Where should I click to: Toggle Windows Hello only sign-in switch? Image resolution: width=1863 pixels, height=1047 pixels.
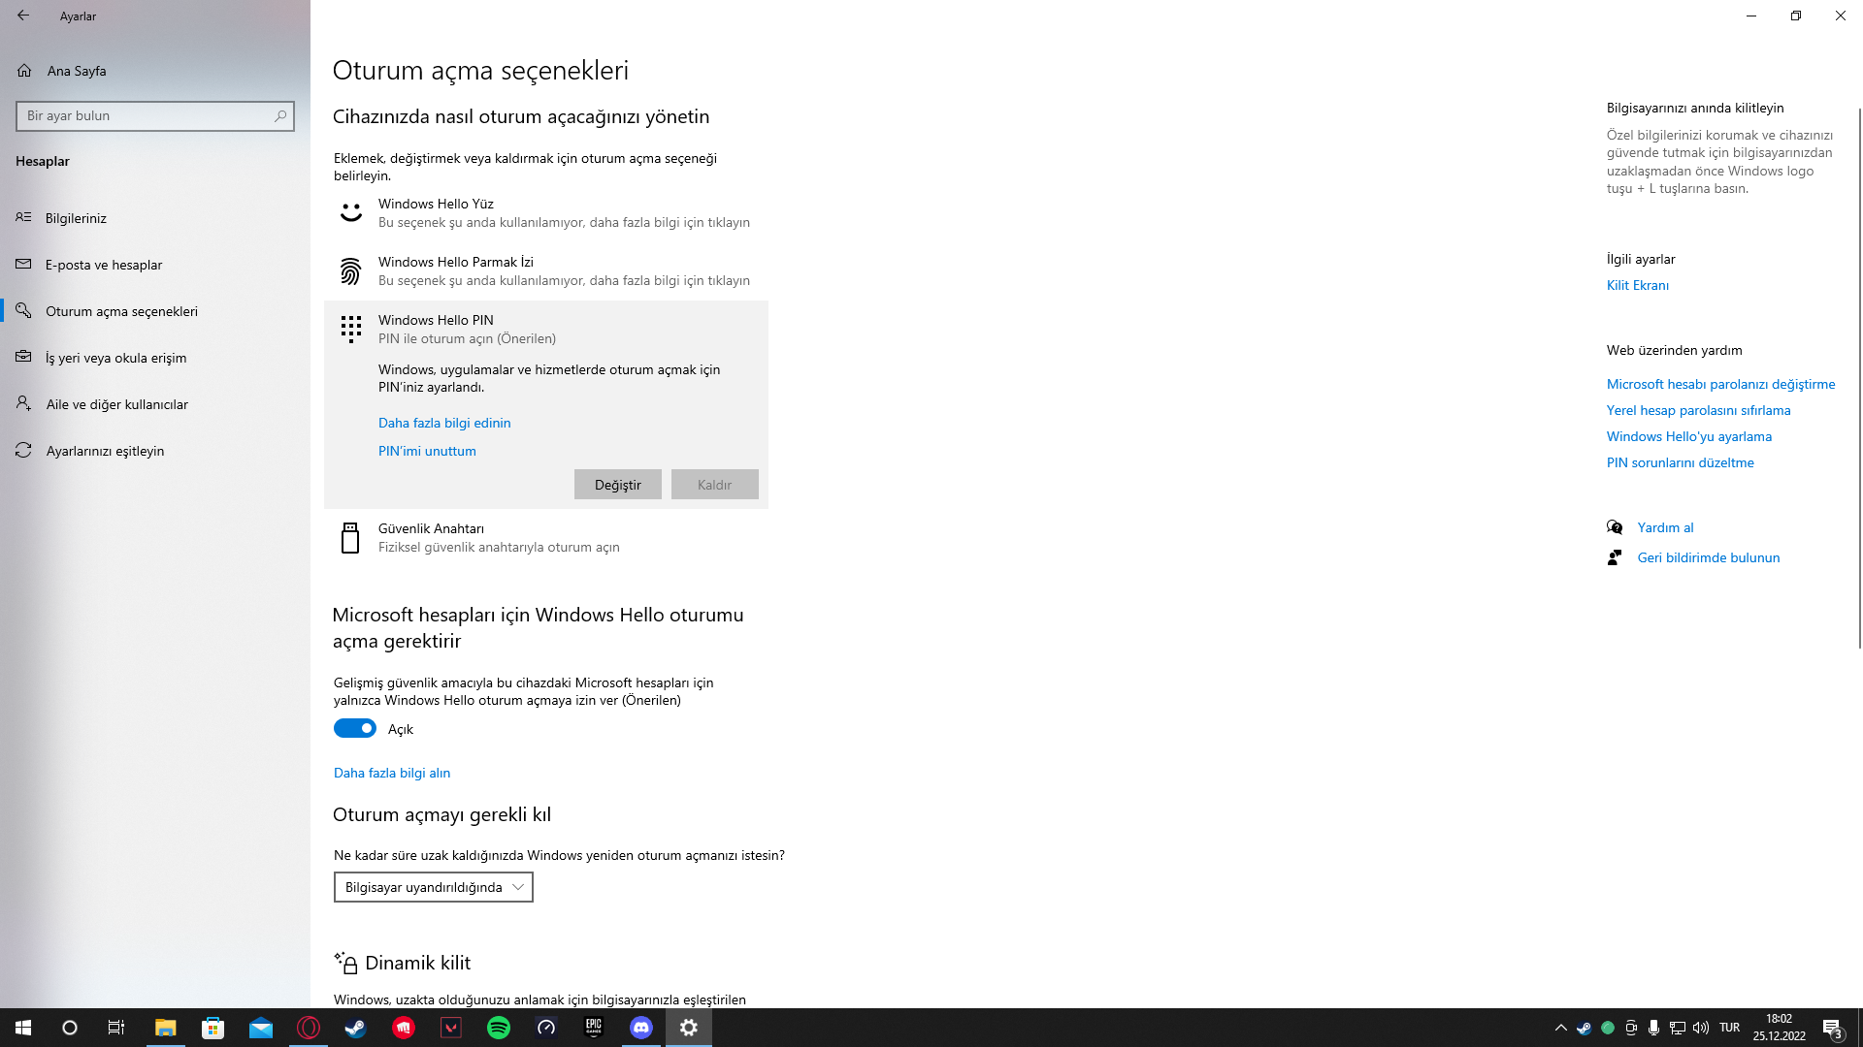click(x=355, y=728)
